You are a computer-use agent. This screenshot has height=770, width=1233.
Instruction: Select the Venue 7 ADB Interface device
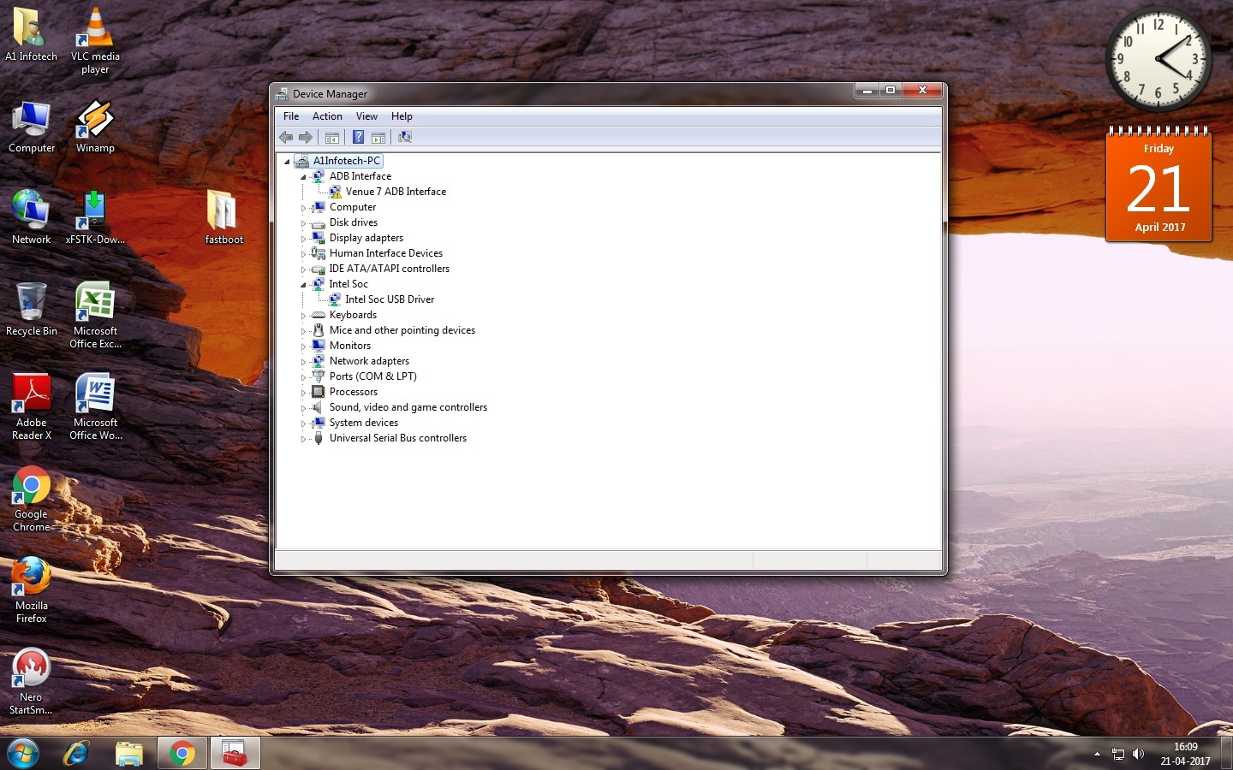395,192
